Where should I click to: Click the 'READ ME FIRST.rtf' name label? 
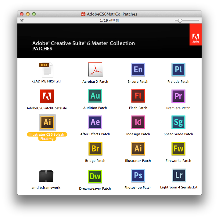(x=46, y=81)
